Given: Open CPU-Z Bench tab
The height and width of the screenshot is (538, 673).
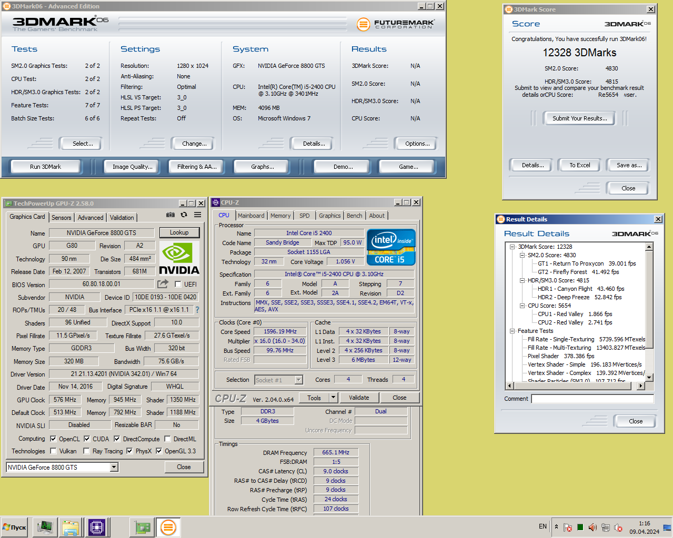Looking at the screenshot, I should [x=354, y=216].
